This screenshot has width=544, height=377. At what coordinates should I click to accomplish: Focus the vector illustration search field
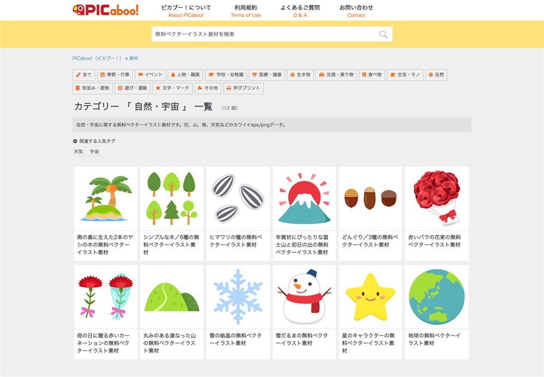click(272, 34)
